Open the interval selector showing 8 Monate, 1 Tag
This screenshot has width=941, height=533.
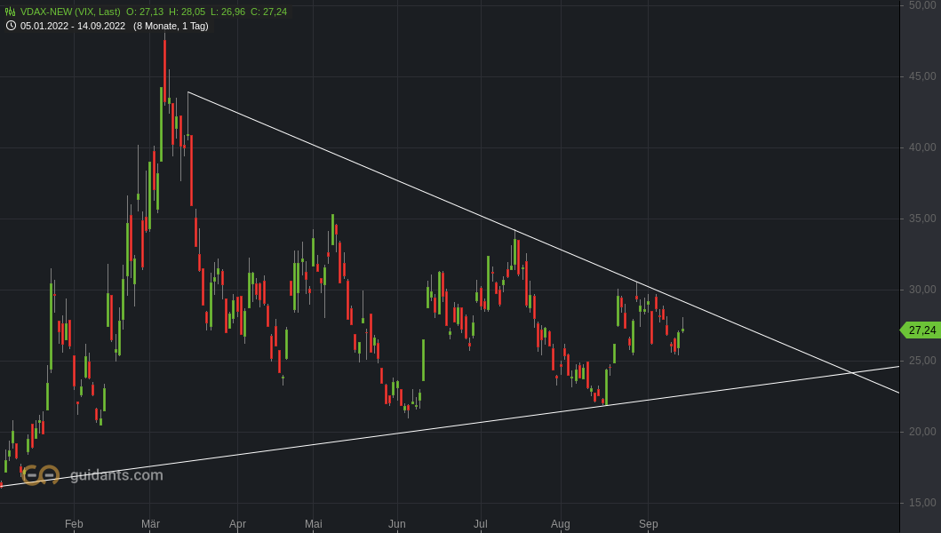pos(171,26)
